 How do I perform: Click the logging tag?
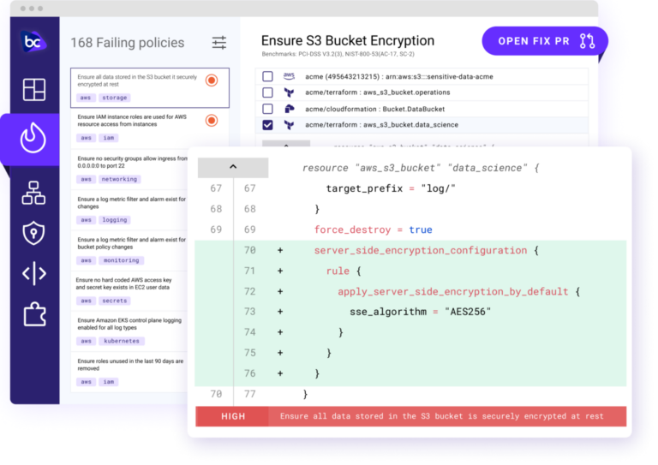click(x=115, y=220)
